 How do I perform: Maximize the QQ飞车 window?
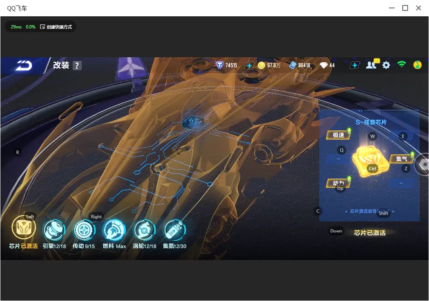pyautogui.click(x=405, y=8)
